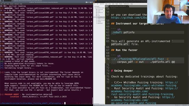Click the 'Going deeper' heading
This screenshot has height=106, width=189.
point(122,71)
